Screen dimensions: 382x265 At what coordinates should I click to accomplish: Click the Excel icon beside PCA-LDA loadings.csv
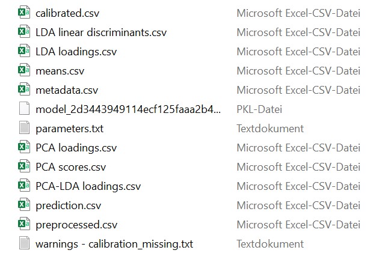24,185
